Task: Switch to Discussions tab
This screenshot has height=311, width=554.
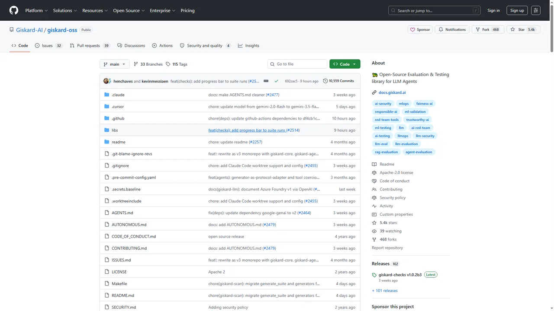Action: [x=131, y=45]
